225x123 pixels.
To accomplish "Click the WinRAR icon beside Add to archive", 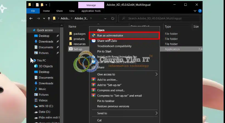I will point(94,80).
